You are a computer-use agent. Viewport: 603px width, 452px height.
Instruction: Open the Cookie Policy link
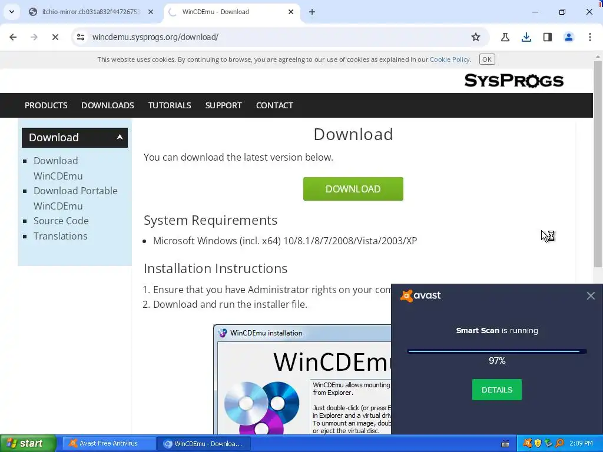[449, 59]
